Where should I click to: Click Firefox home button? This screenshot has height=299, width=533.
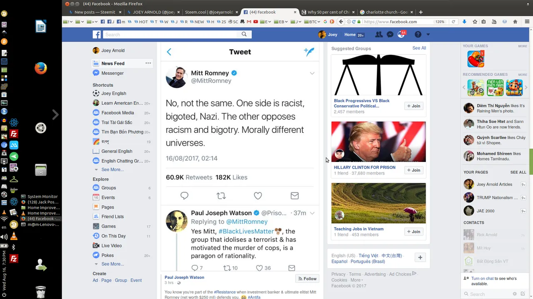pos(515,22)
